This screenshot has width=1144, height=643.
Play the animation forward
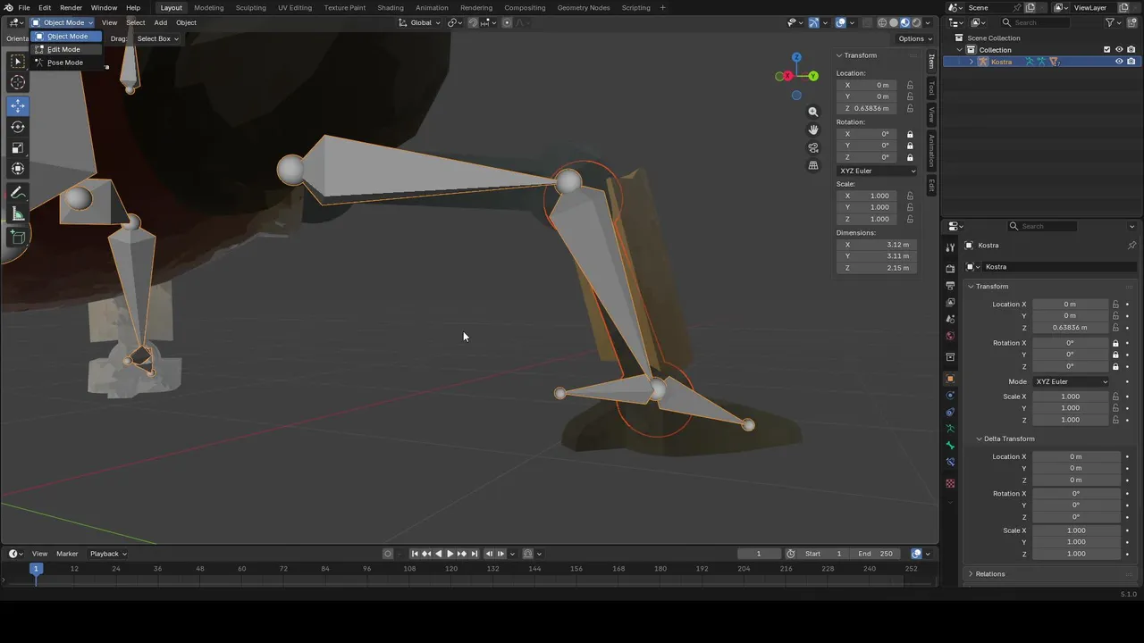click(x=450, y=554)
